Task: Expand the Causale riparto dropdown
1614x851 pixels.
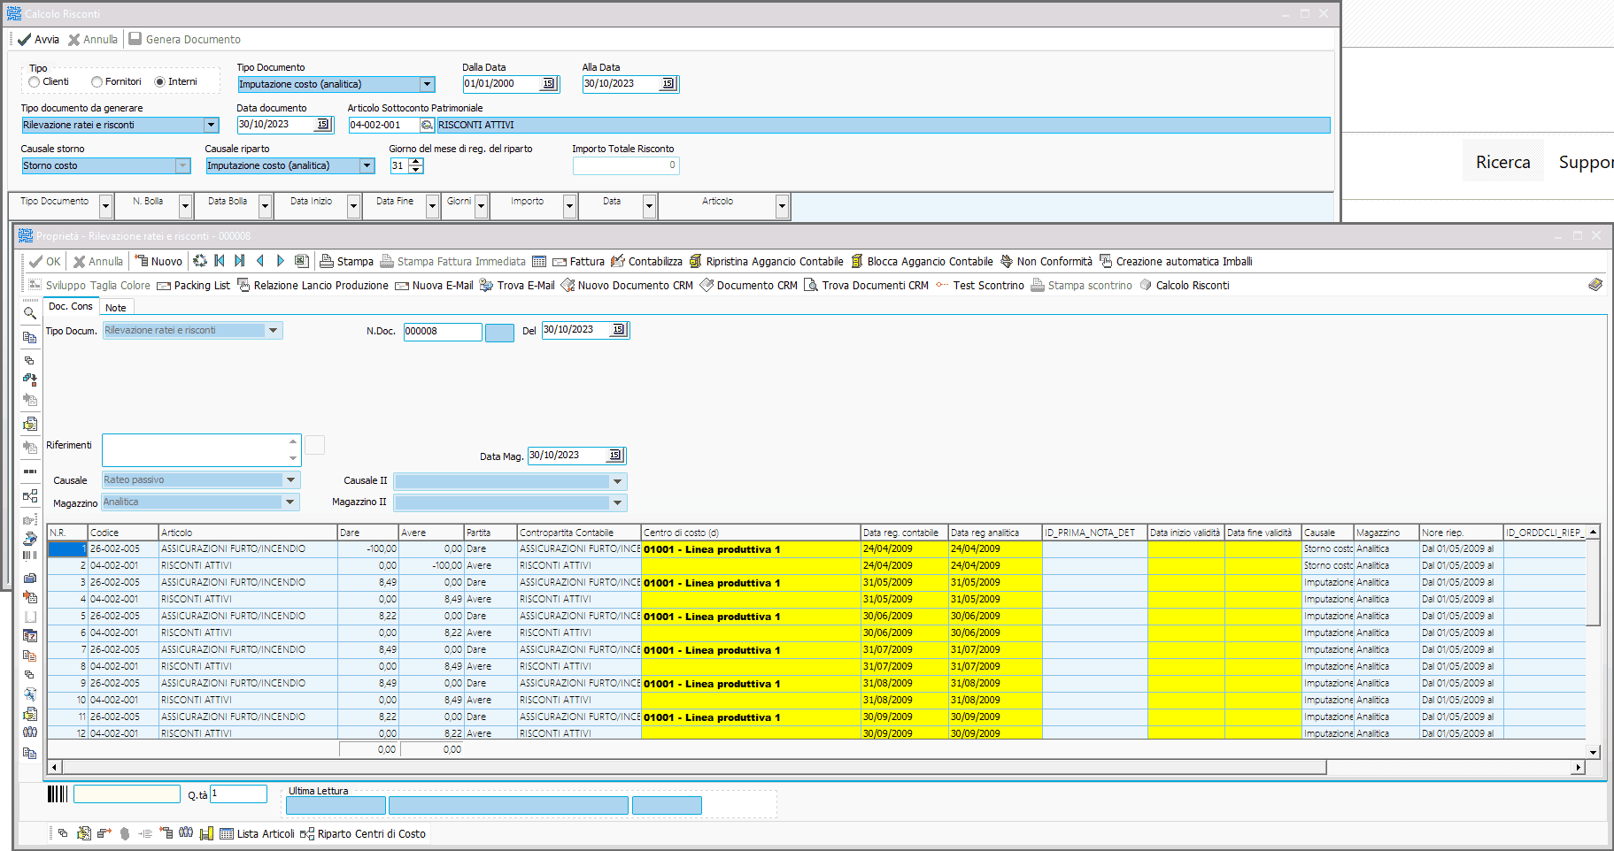Action: pyautogui.click(x=367, y=165)
